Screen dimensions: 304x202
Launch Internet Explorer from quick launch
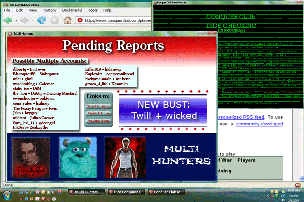pyautogui.click(x=32, y=192)
